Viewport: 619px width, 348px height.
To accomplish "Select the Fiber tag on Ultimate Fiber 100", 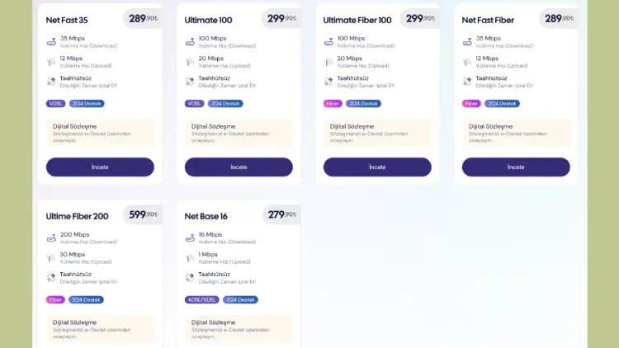I will (333, 104).
